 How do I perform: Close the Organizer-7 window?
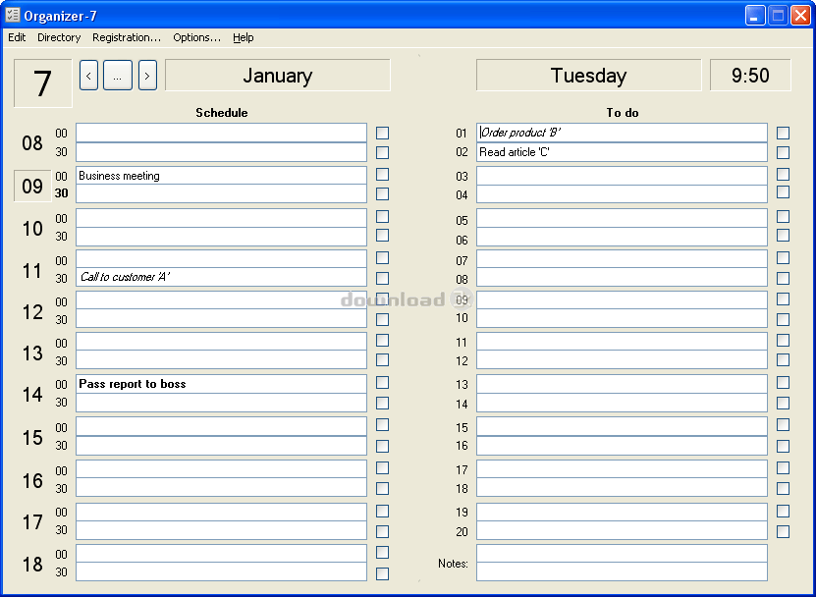(800, 16)
